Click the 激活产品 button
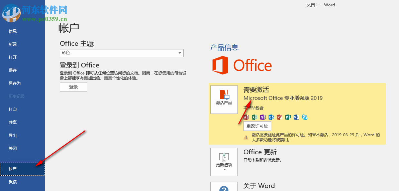This screenshot has width=399, height=191. [224, 100]
